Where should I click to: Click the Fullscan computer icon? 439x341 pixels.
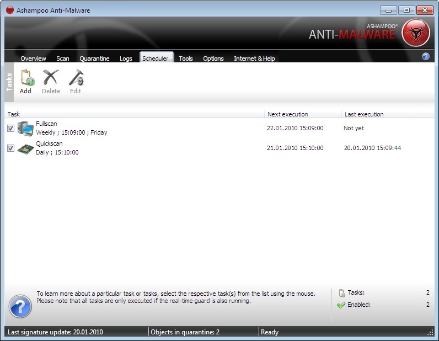25,129
